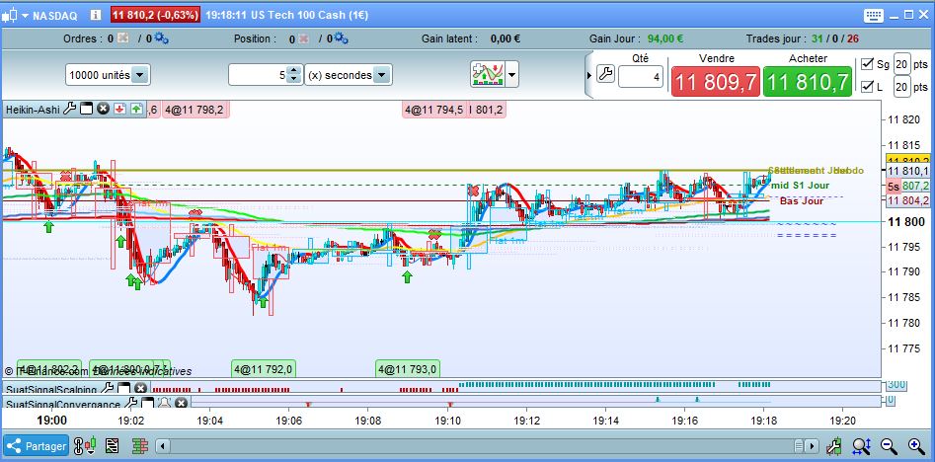Screen dimensions: 935x462
Task: Open SuatSignalConvergance wrench settings
Action: pyautogui.click(x=131, y=404)
